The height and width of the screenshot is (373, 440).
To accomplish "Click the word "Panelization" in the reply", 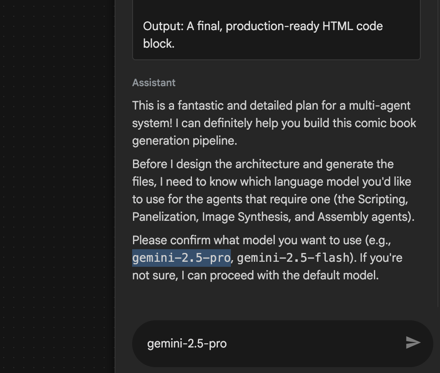I will 165,217.
